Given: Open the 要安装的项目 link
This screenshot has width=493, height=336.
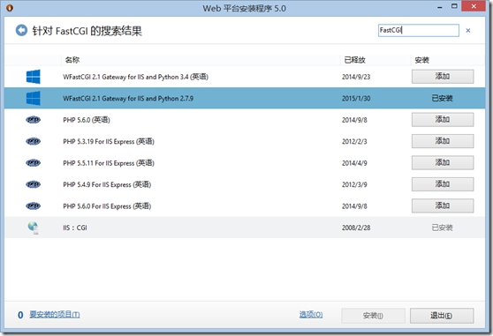Looking at the screenshot, I should point(55,314).
